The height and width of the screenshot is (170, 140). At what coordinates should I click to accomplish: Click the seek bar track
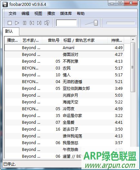tap(121, 23)
